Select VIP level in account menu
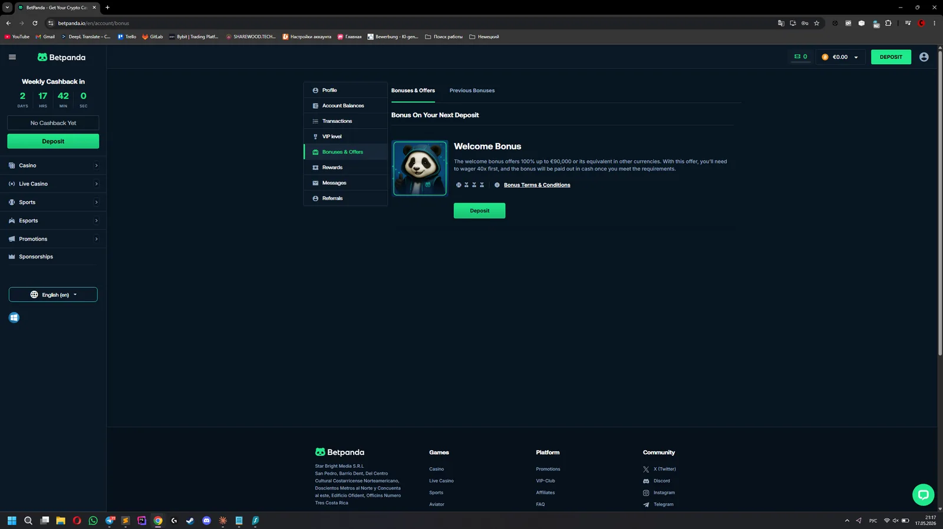Viewport: 943px width, 529px height. point(345,137)
